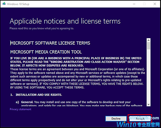
Task: Close the Windows 10 Setup window
Action: click(x=155, y=4)
